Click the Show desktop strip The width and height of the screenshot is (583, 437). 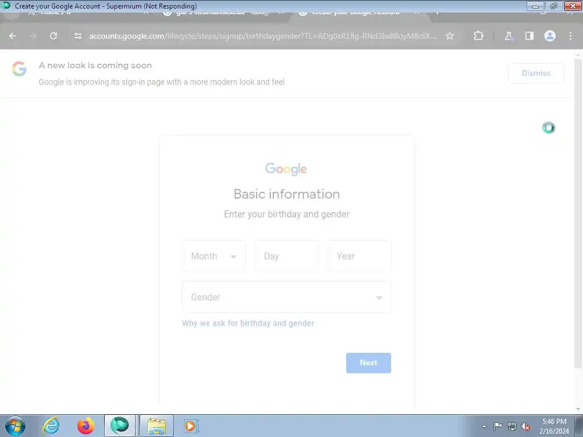(x=579, y=426)
